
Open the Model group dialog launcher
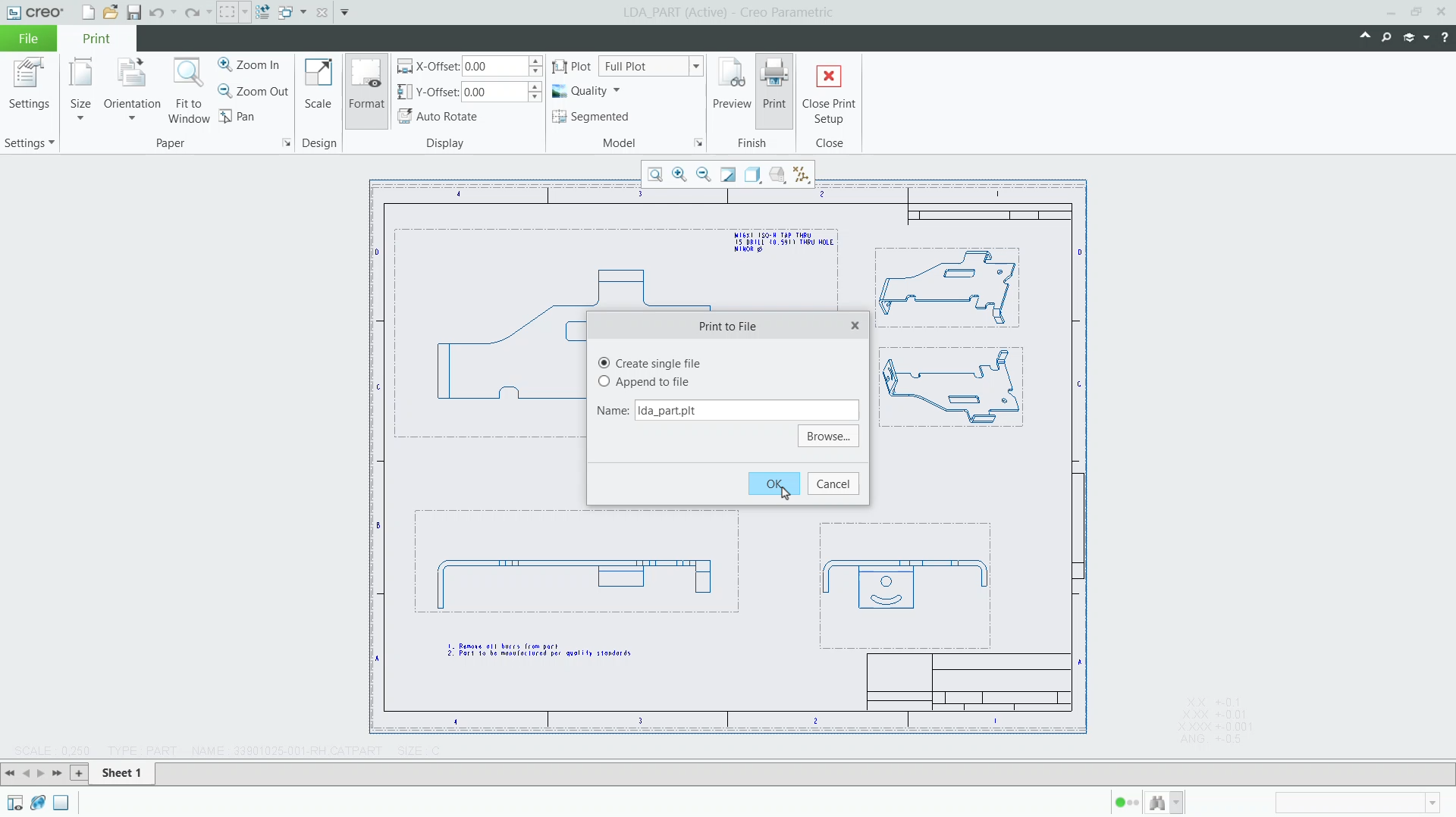pyautogui.click(x=698, y=142)
